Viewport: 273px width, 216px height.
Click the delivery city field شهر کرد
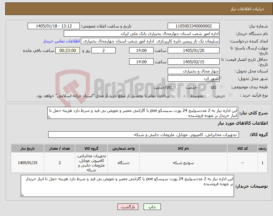click(193, 79)
